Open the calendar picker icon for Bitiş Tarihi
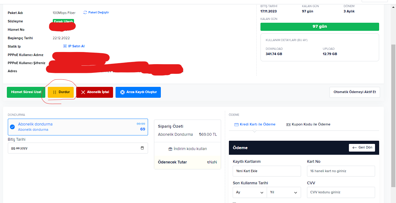Image resolution: width=396 pixels, height=203 pixels. 142,148
